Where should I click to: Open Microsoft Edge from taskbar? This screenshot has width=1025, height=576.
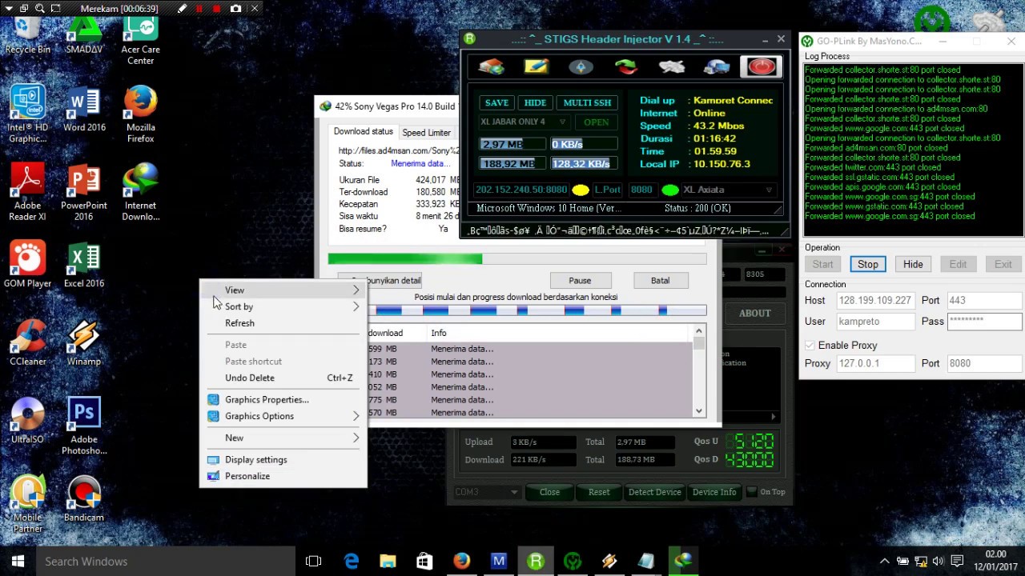click(351, 562)
